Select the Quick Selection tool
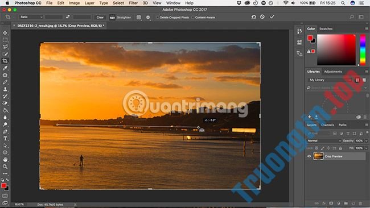The height and width of the screenshot is (208, 370). pyautogui.click(x=5, y=54)
